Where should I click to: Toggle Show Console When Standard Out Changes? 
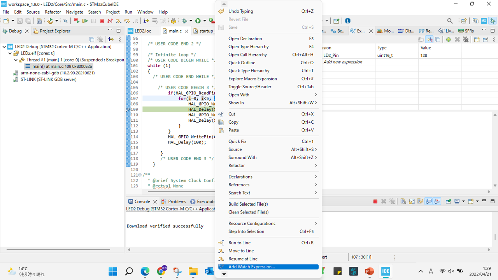tap(429, 201)
